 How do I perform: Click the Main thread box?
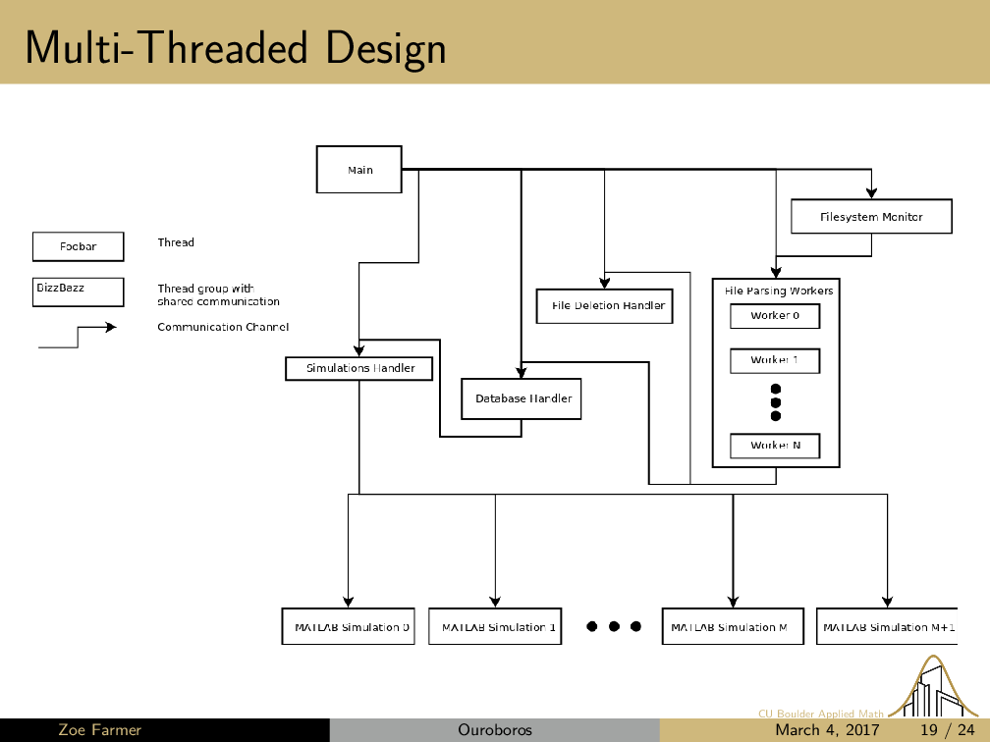click(x=359, y=170)
